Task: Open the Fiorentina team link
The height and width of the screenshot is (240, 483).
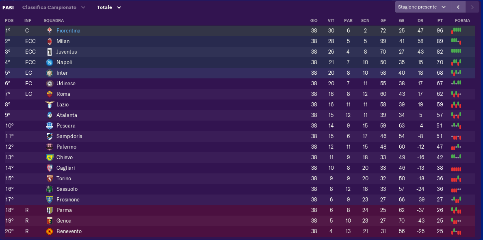Action: (x=68, y=31)
